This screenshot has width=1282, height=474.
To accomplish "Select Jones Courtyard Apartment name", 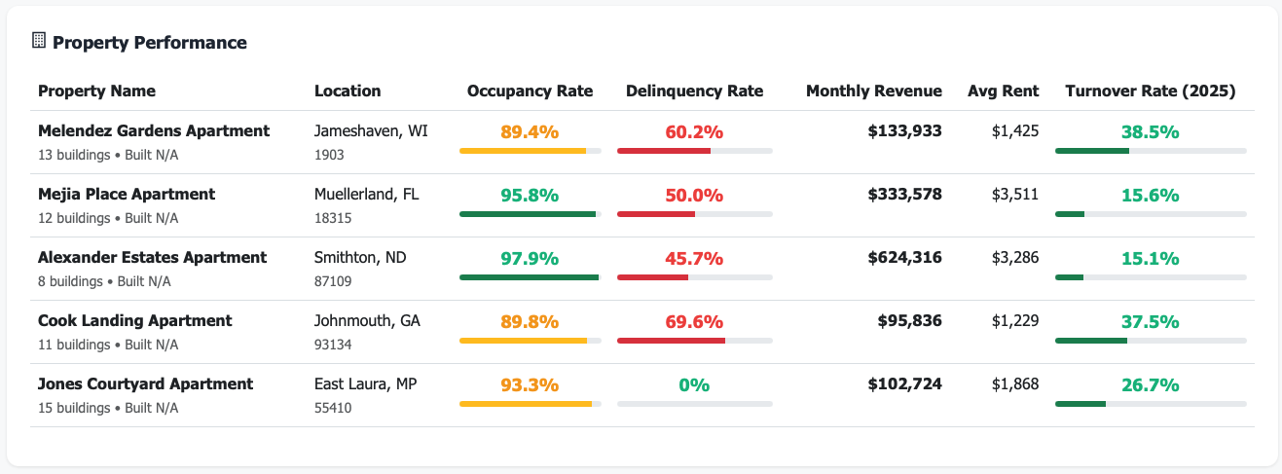I will click(145, 383).
